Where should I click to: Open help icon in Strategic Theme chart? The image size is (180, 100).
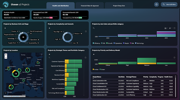click(x=85, y=58)
